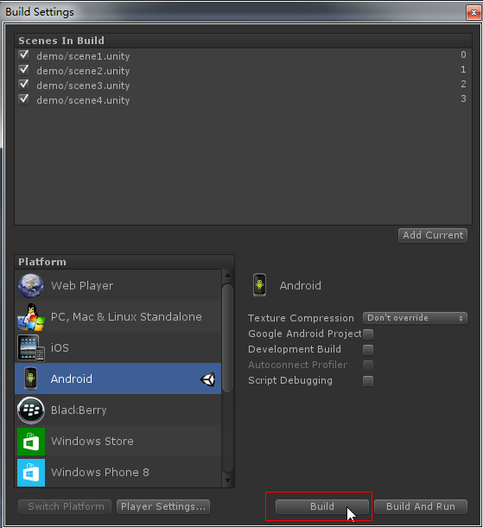The width and height of the screenshot is (483, 528).
Task: Select Android platform label
Action: (x=72, y=379)
